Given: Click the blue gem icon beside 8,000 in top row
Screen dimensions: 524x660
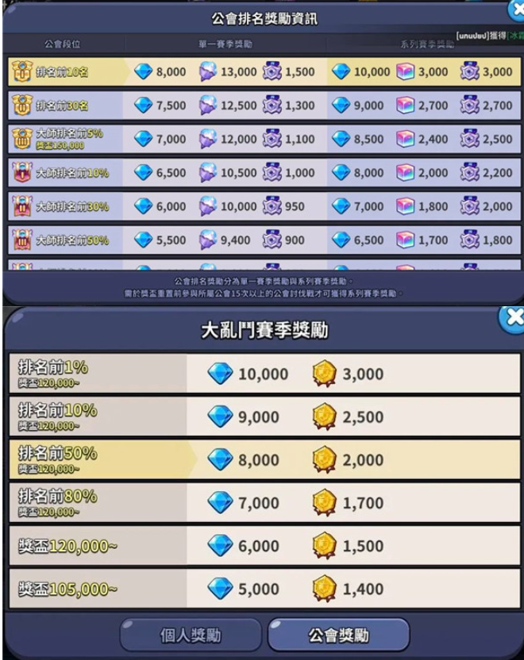Looking at the screenshot, I should 143,71.
